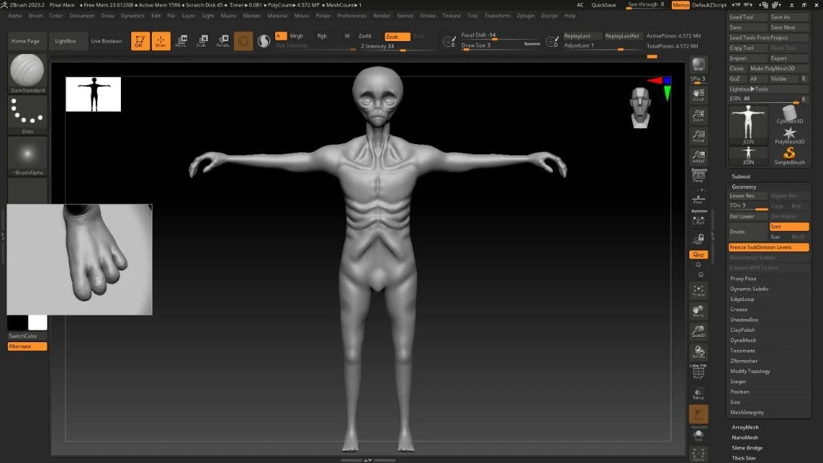
Task: Open the Zplugin menu
Action: pyautogui.click(x=525, y=16)
